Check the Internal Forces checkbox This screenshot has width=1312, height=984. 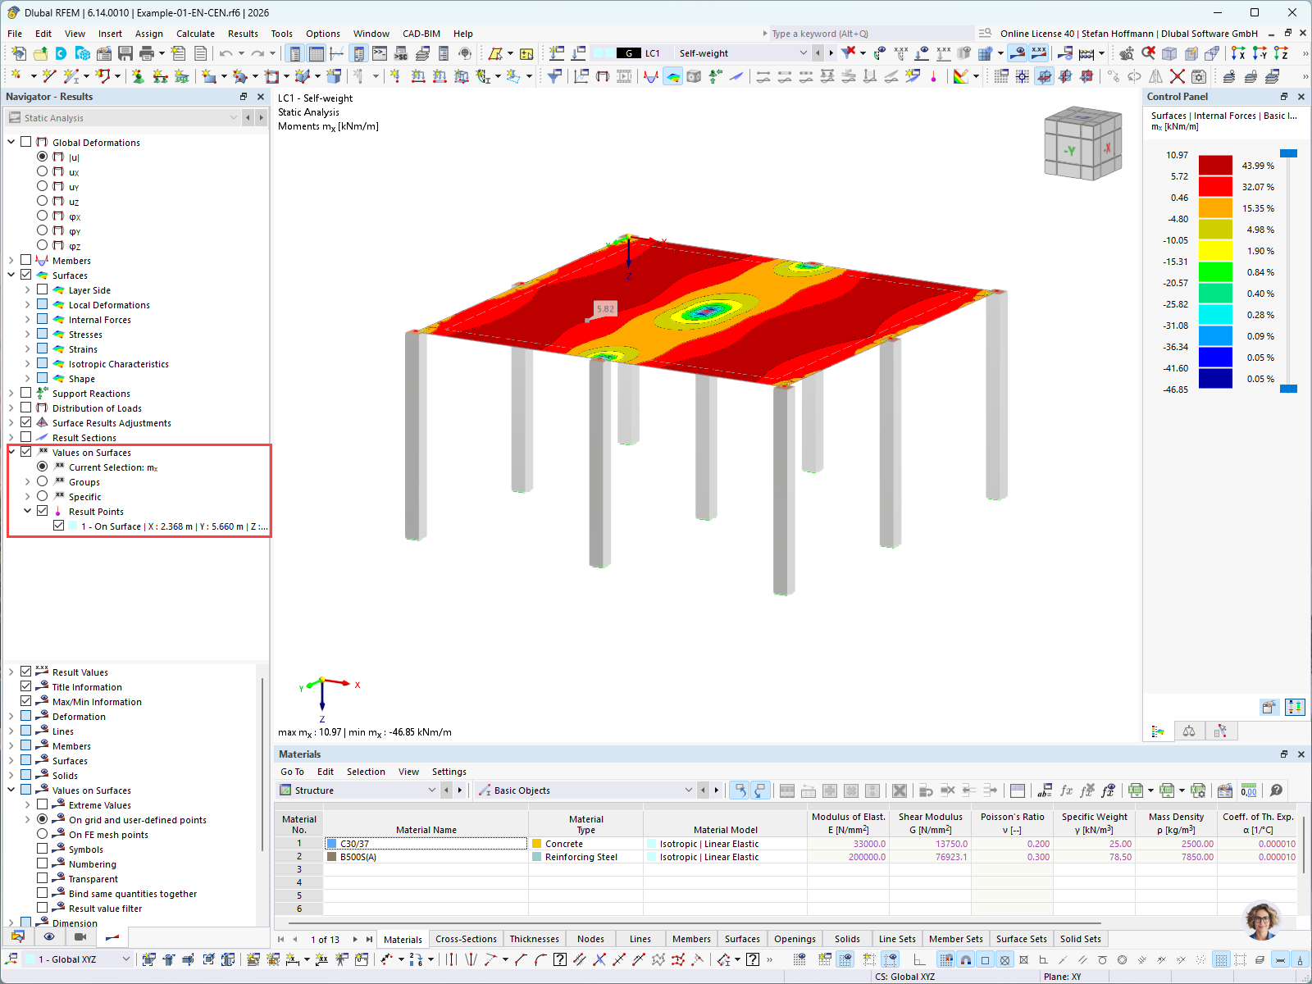pos(43,319)
